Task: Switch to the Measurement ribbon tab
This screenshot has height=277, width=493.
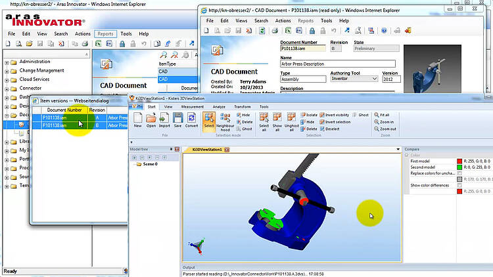Action: coord(193,107)
